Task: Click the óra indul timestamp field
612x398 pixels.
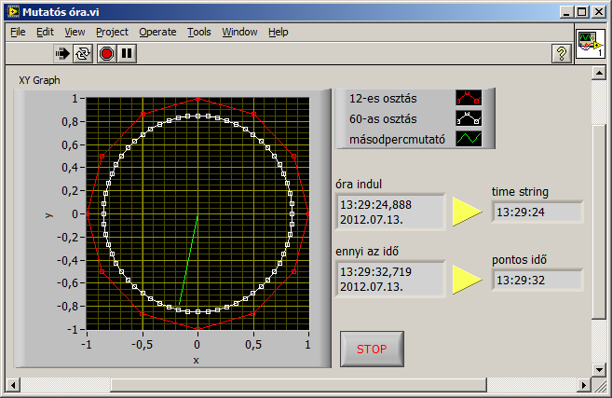Action: point(390,213)
